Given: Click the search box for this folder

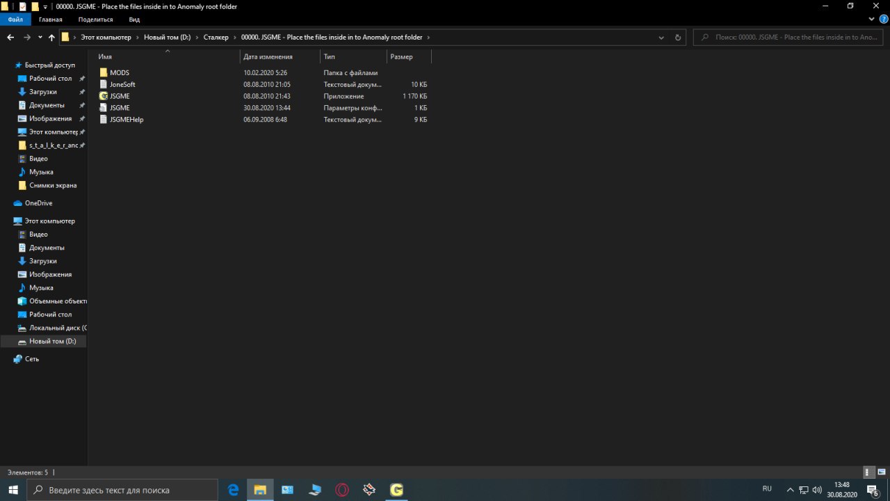Looking at the screenshot, I should (x=788, y=38).
